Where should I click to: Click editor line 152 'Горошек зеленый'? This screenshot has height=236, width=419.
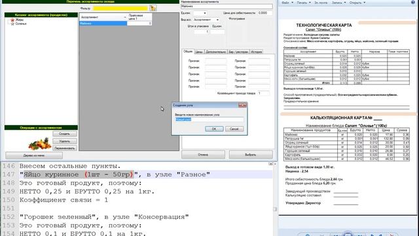coord(104,217)
